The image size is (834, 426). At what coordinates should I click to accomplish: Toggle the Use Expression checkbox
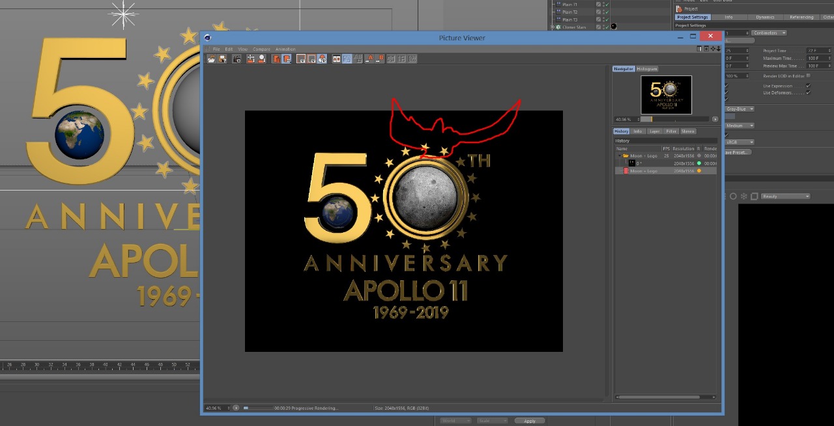pos(808,85)
